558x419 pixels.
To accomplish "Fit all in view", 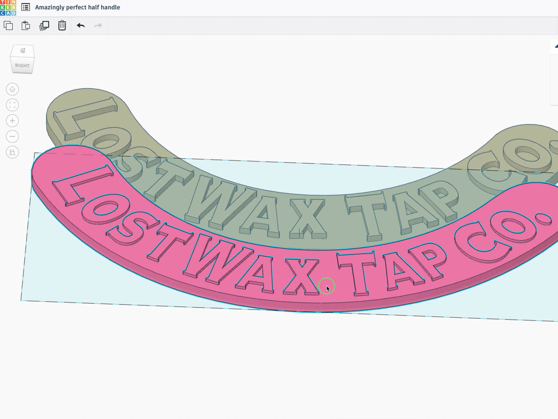I will point(12,105).
